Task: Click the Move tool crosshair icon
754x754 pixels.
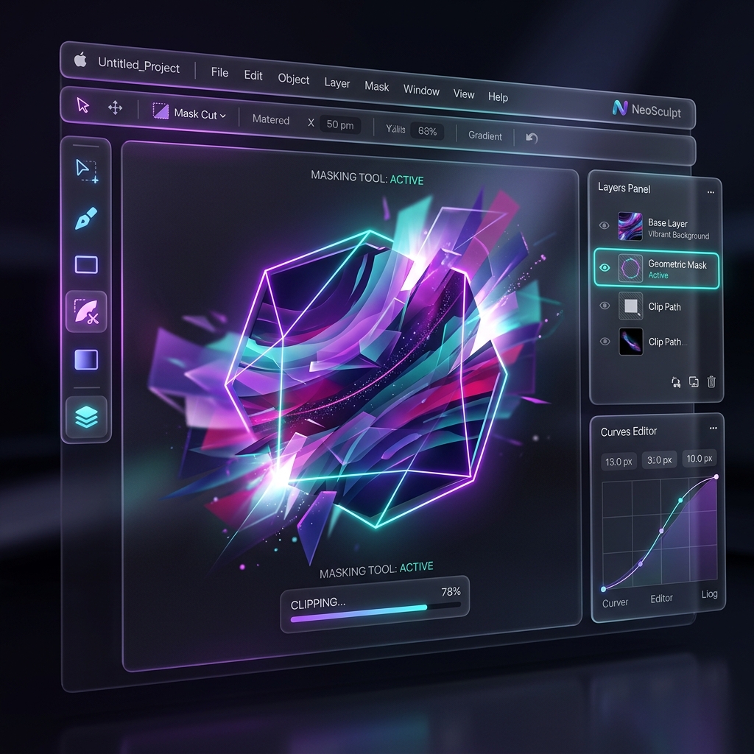Action: click(x=116, y=108)
